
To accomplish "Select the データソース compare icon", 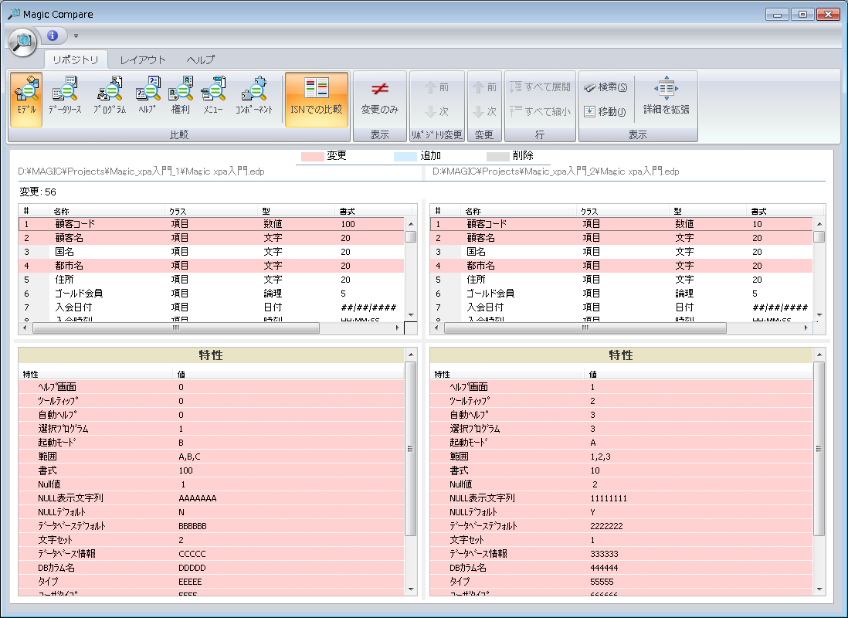I will point(65,96).
